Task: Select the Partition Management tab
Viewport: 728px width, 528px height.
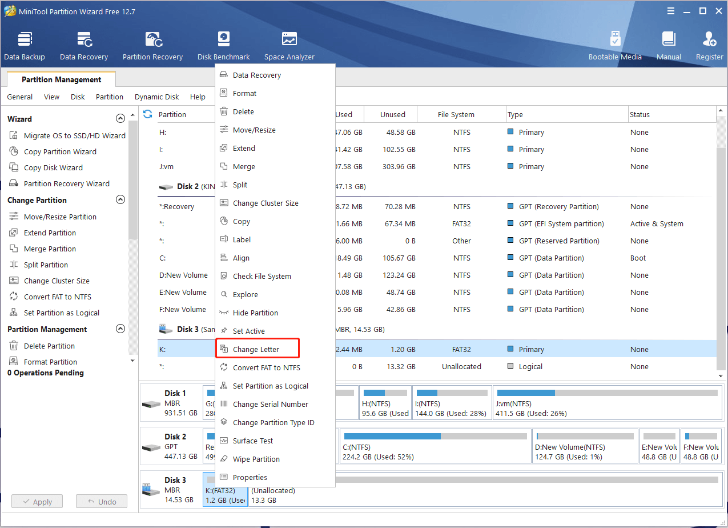Action: coord(62,79)
